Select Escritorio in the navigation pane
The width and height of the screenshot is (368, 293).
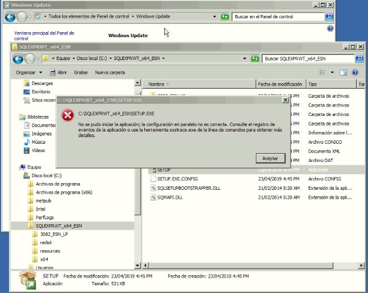[x=37, y=92]
